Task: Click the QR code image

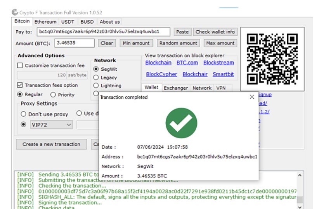Action: point(272,59)
